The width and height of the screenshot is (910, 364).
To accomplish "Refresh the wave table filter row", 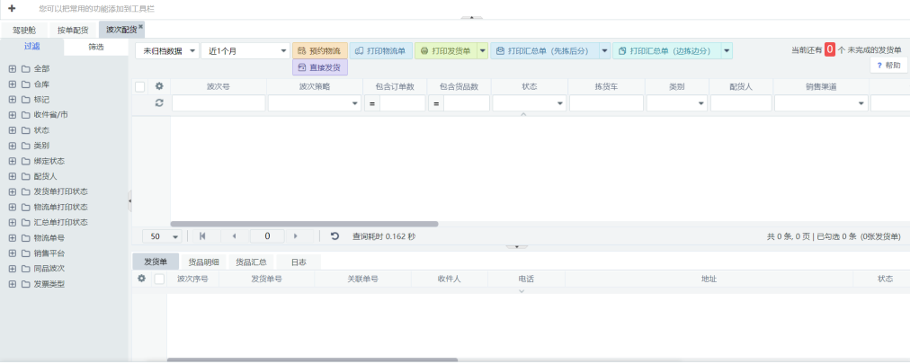I will [x=159, y=102].
